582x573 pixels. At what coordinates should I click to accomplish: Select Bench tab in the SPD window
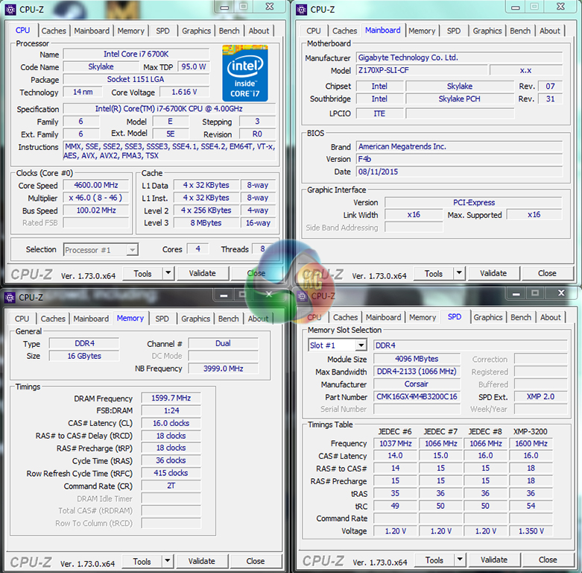pos(521,317)
